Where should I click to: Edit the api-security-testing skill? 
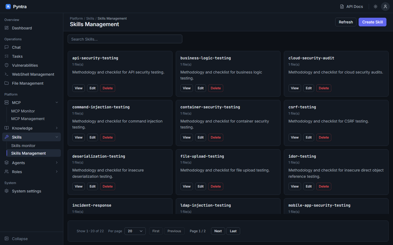pyautogui.click(x=93, y=88)
